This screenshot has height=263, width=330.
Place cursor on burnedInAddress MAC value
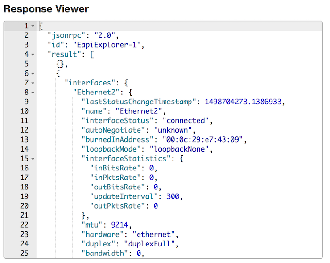point(206,140)
